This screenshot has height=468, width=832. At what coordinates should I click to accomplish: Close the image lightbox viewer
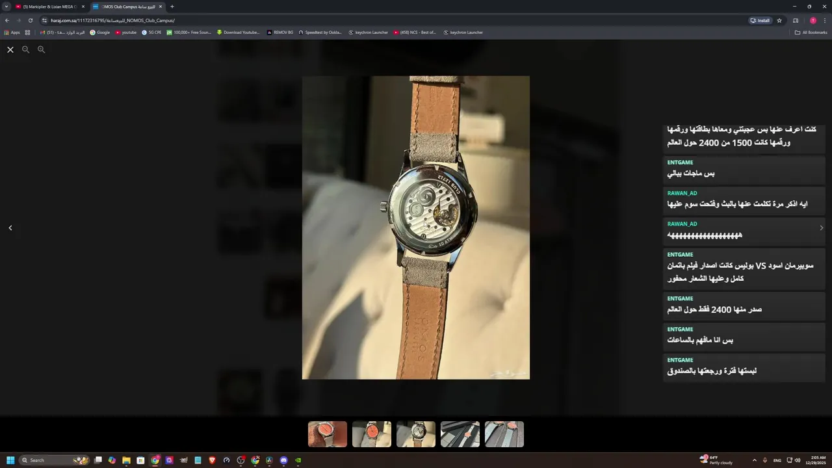(10, 49)
